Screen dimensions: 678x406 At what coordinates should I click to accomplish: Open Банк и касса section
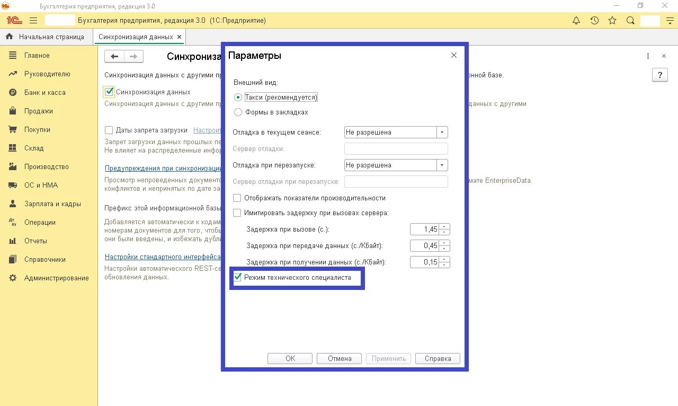45,93
